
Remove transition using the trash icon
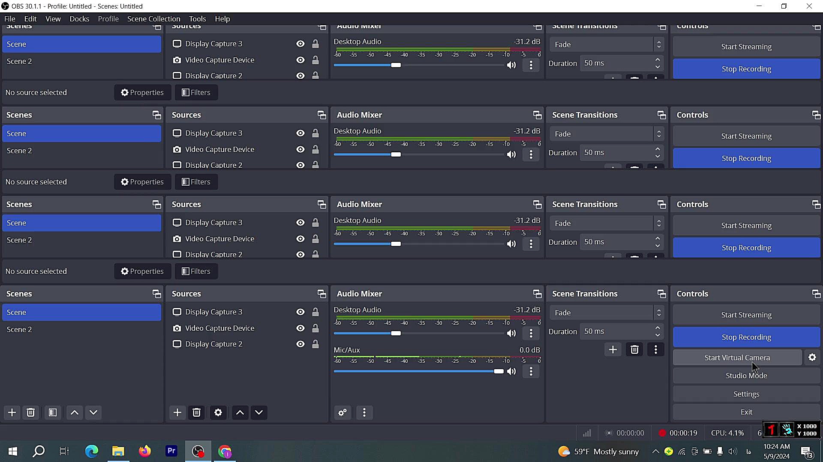(x=634, y=349)
